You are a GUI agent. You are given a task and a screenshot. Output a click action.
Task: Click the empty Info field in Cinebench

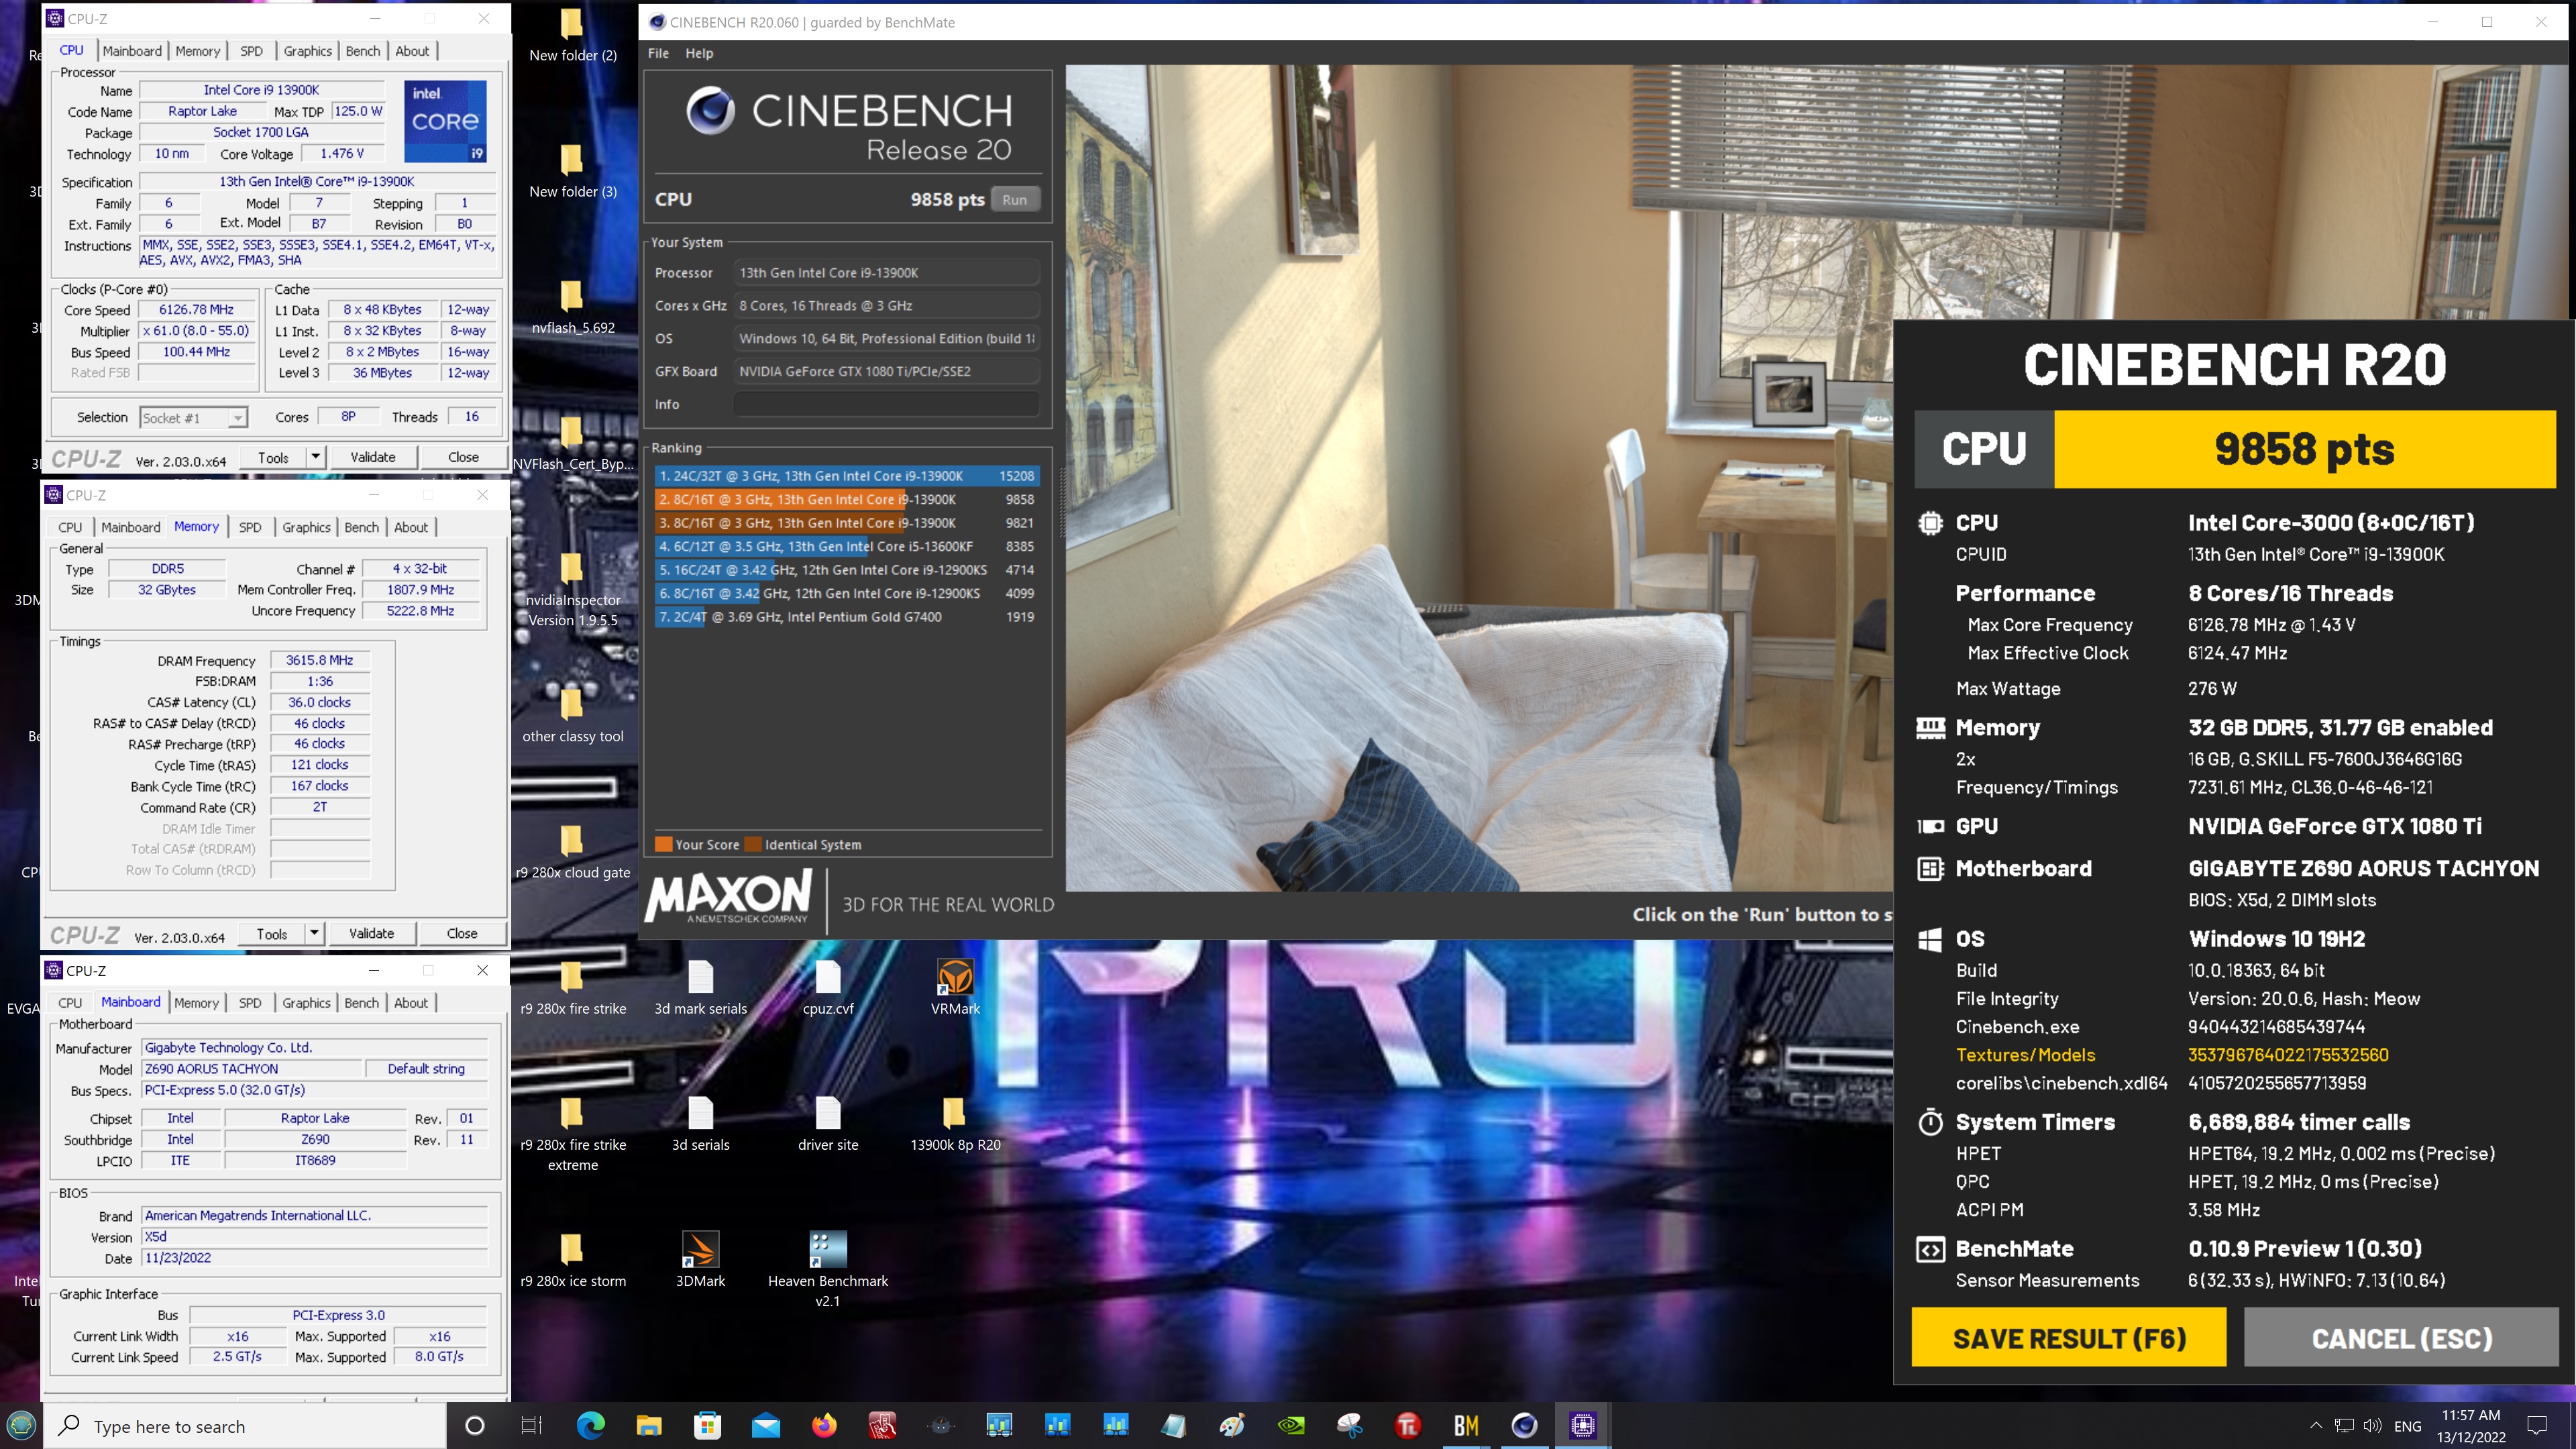click(886, 404)
